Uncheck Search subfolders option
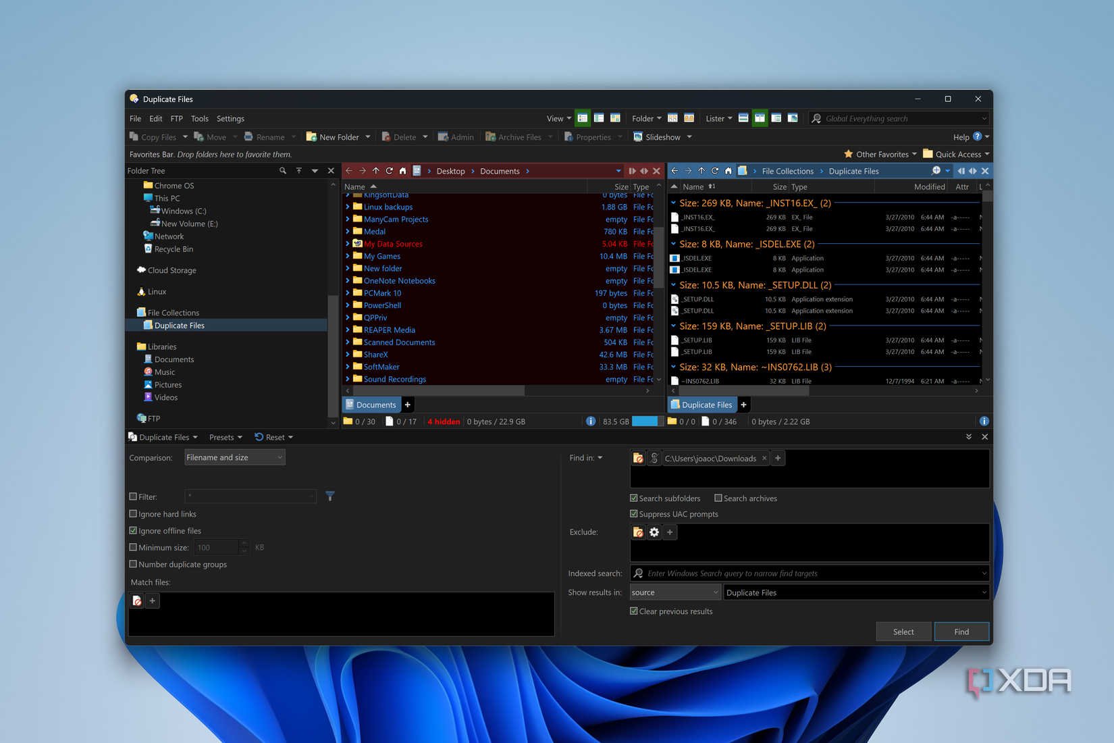 [634, 498]
